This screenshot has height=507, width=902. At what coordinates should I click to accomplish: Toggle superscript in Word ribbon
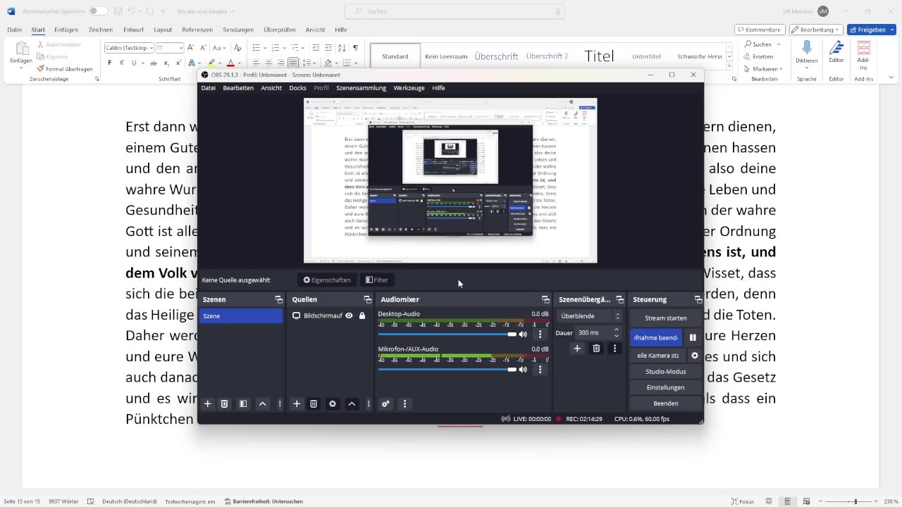(x=178, y=63)
